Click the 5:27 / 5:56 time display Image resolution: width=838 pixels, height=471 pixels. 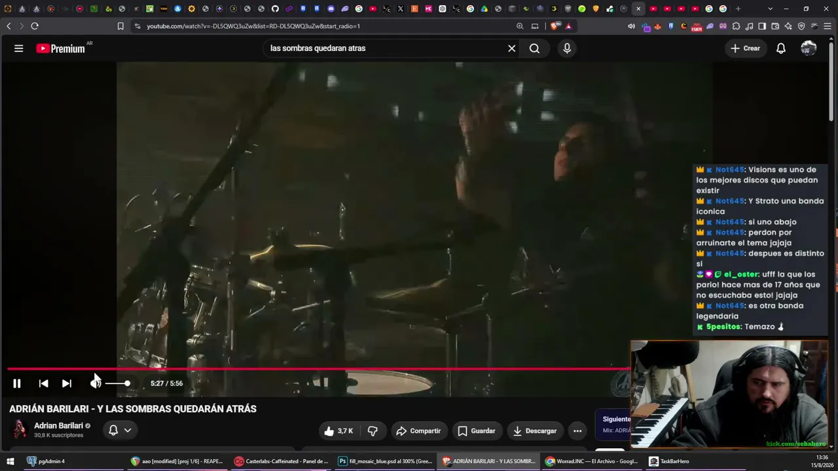166,383
